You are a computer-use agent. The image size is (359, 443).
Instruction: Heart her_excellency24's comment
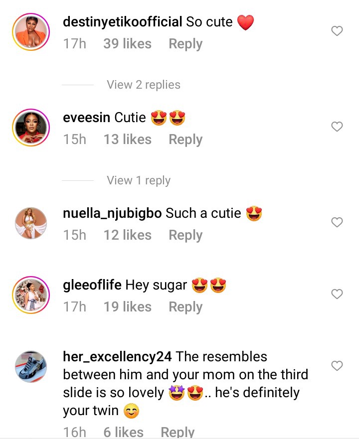point(337,366)
